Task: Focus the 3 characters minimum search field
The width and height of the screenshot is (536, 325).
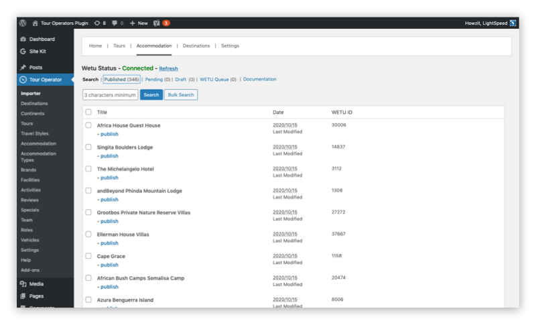Action: [111, 94]
